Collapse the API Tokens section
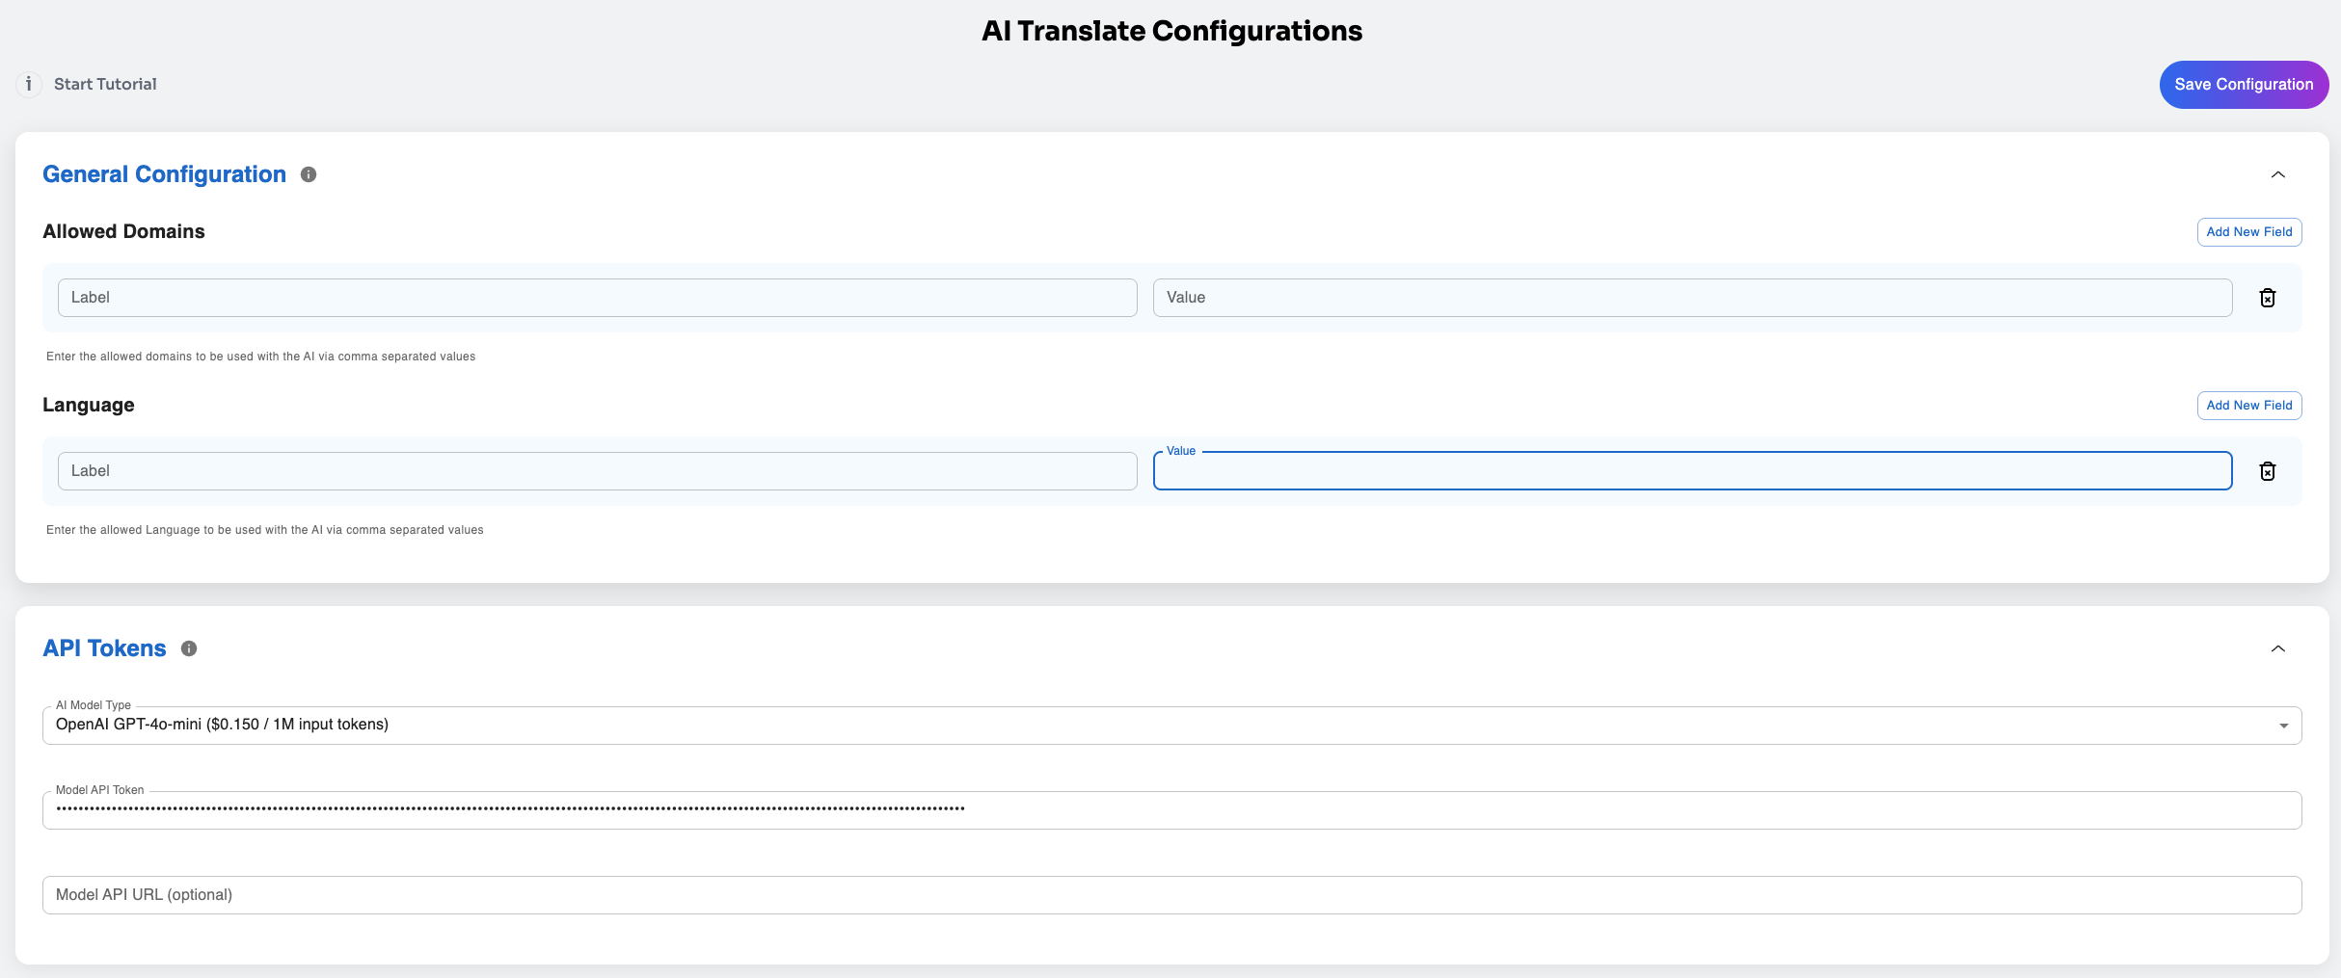Viewport: 2341px width, 978px height. click(x=2278, y=648)
